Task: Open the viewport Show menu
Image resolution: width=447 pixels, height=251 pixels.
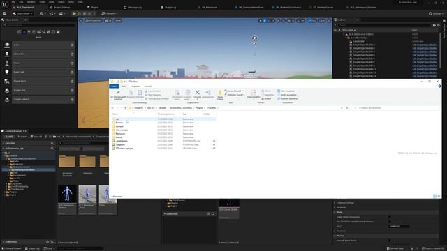Action: pyautogui.click(x=118, y=20)
